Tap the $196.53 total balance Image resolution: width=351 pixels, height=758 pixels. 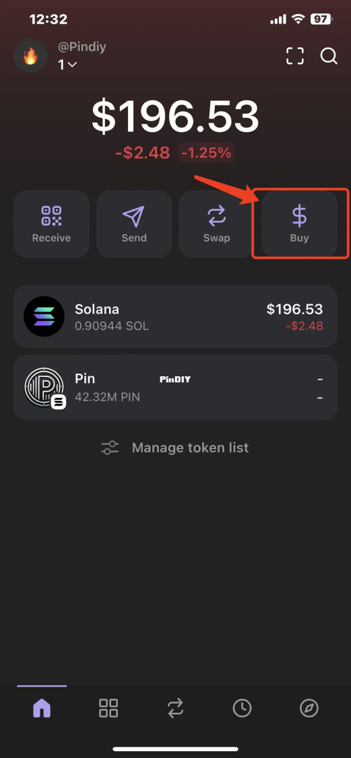point(175,117)
